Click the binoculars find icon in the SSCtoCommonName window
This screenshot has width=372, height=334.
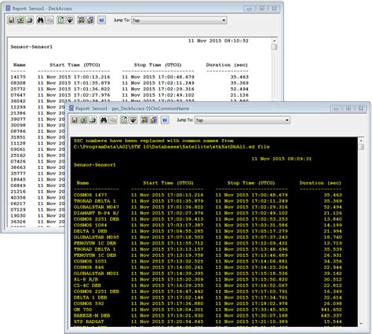(104, 120)
